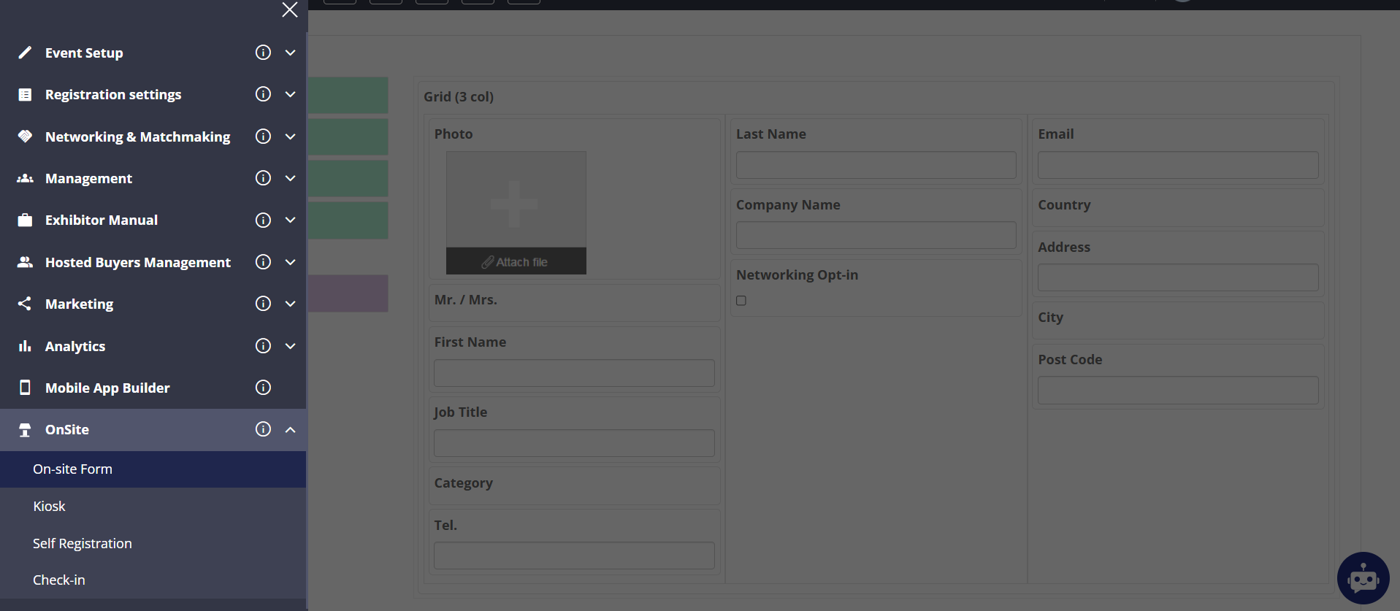The width and height of the screenshot is (1400, 611).
Task: Expand the Event Setup section
Action: (290, 53)
